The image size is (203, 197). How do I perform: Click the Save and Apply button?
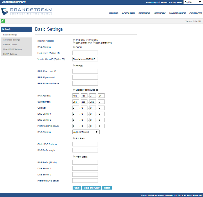pos(92,188)
